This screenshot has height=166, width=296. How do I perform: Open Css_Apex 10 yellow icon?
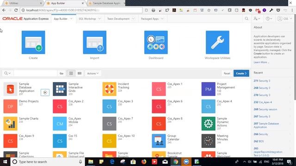pyautogui.click(x=109, y=141)
